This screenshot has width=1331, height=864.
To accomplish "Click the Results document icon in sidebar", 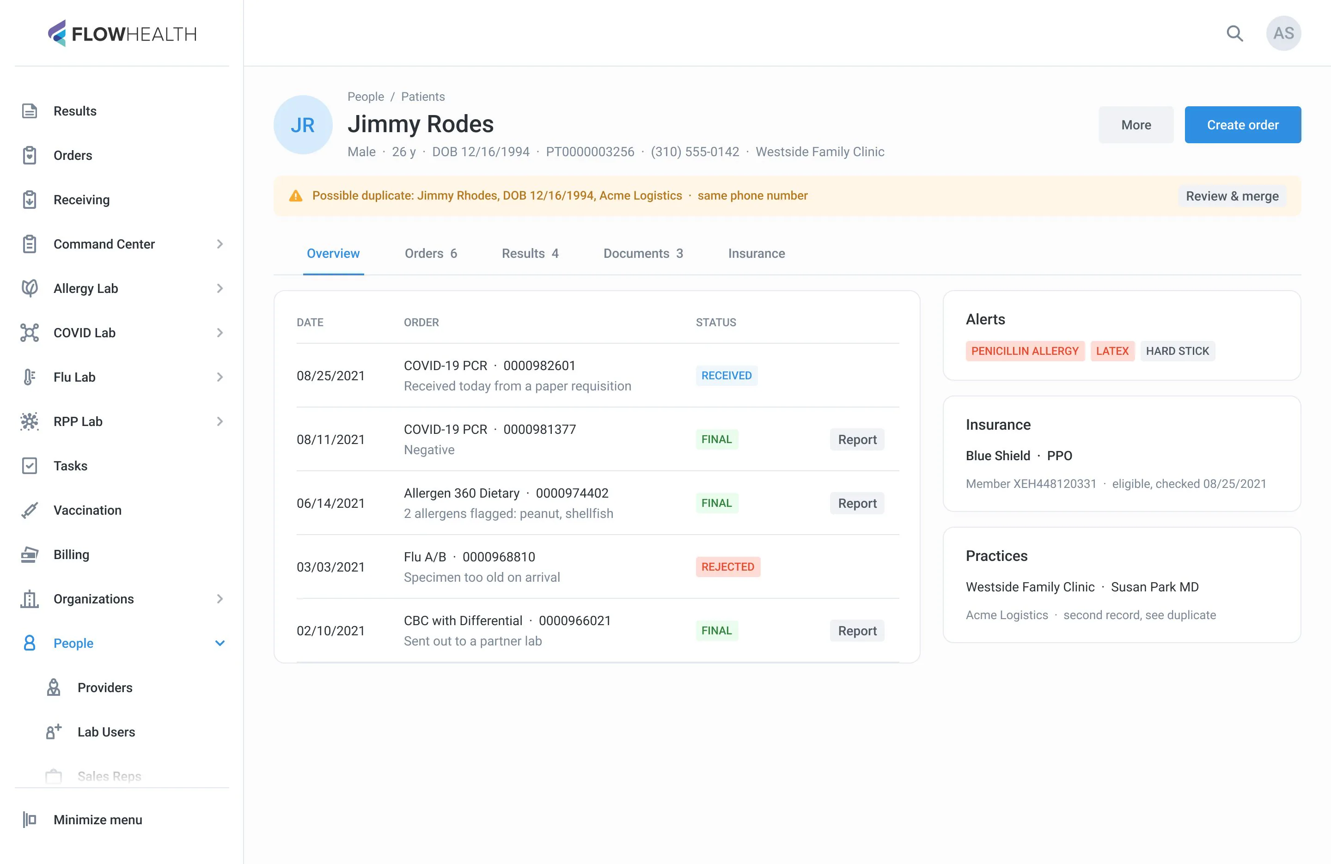I will [30, 111].
